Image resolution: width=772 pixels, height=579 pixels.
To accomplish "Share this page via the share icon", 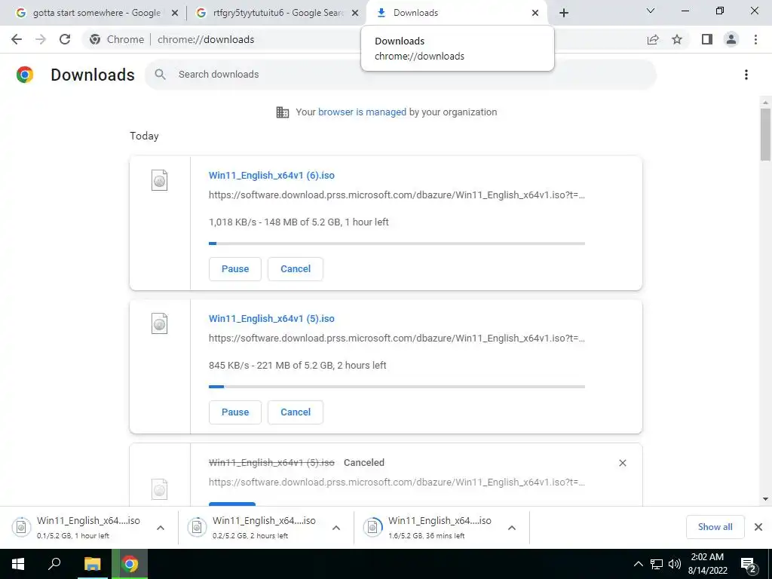I will [653, 39].
